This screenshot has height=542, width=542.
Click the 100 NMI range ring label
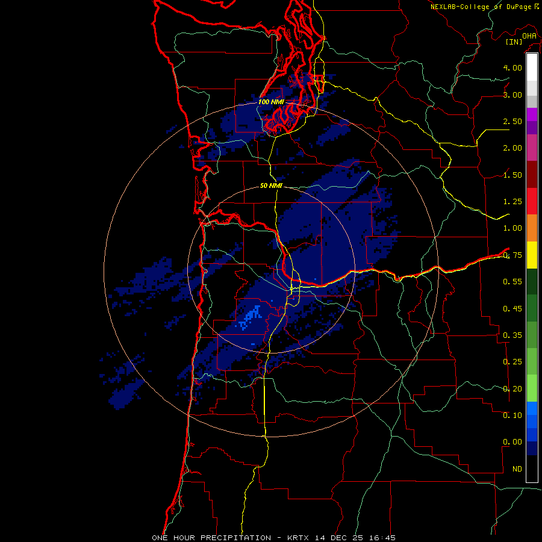pyautogui.click(x=271, y=102)
